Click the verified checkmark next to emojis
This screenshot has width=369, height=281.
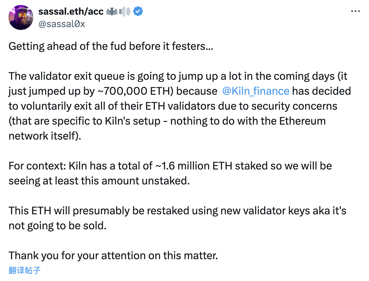tap(137, 11)
